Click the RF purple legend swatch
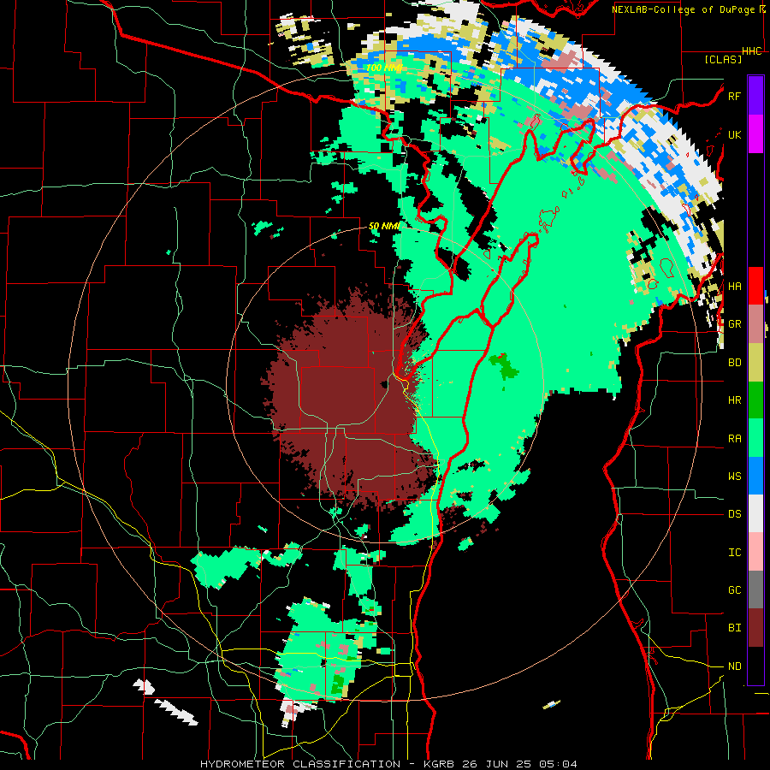The height and width of the screenshot is (770, 770). (755, 96)
